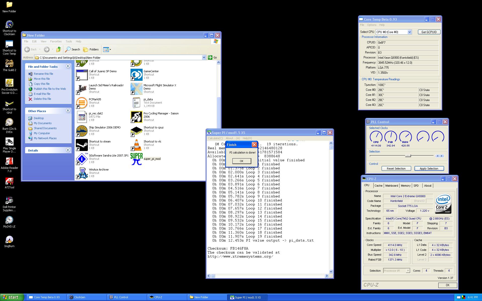Open Options menu in Core Temp

(x=372, y=25)
